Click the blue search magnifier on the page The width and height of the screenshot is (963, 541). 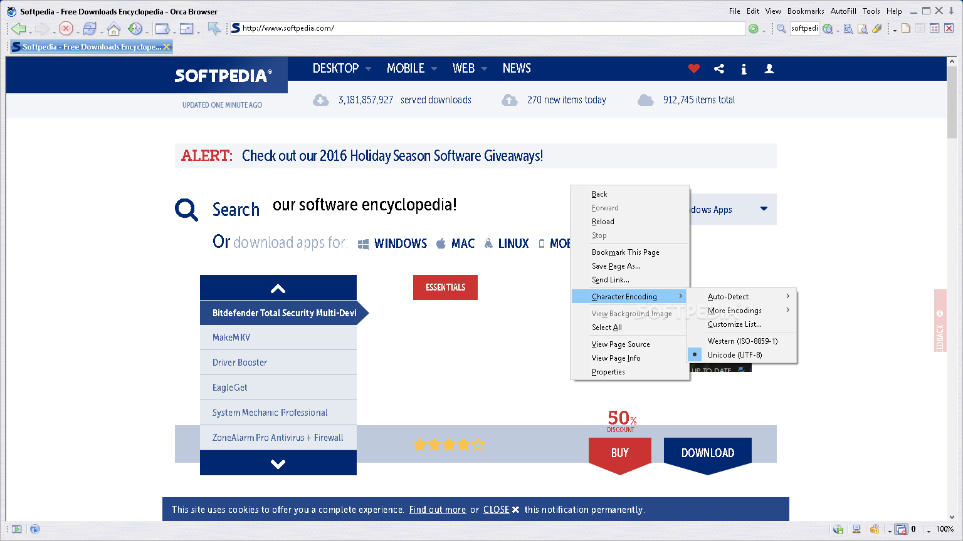click(186, 210)
